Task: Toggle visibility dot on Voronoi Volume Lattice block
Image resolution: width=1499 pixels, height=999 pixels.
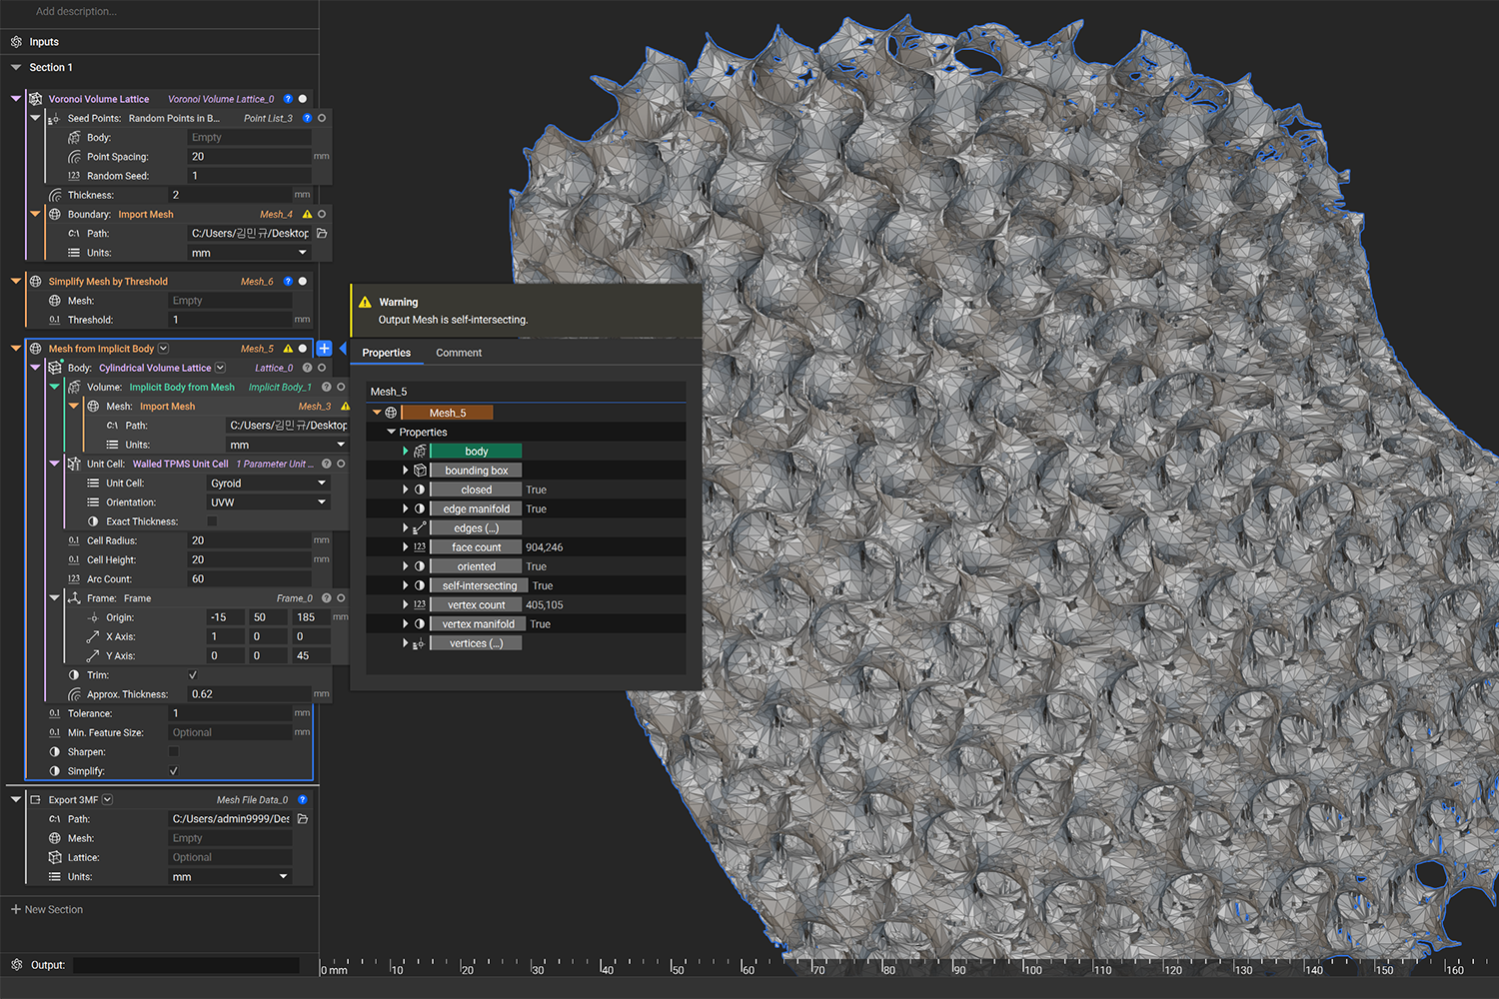Action: point(303,99)
